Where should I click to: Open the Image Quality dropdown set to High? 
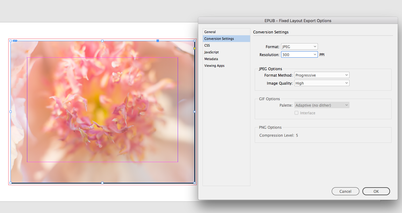(322, 83)
